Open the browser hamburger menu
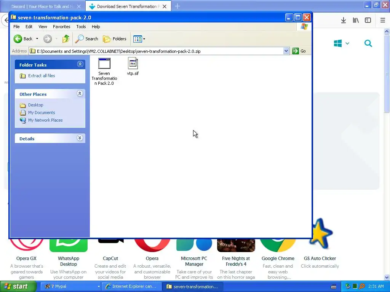 tap(383, 21)
